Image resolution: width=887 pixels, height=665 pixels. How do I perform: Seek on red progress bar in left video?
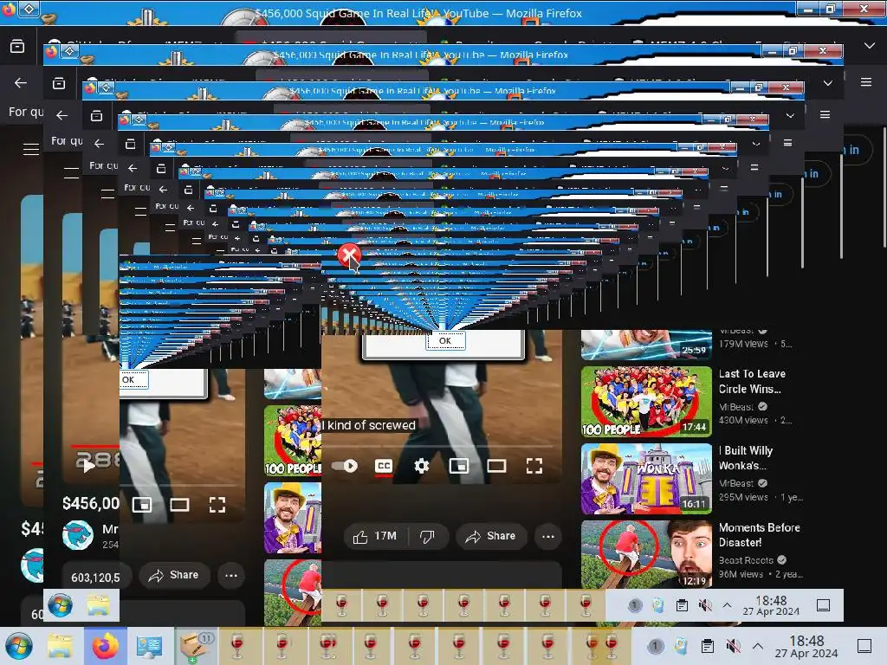(x=94, y=447)
